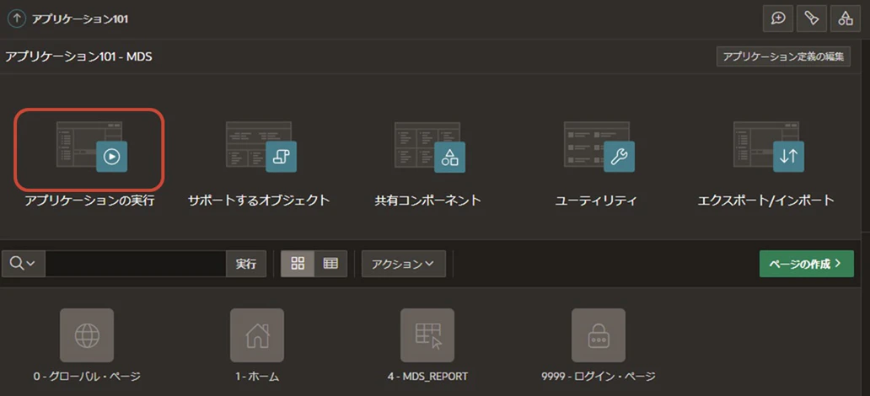The height and width of the screenshot is (396, 870).
Task: Open the spotlight search flashlight icon
Action: click(x=812, y=19)
